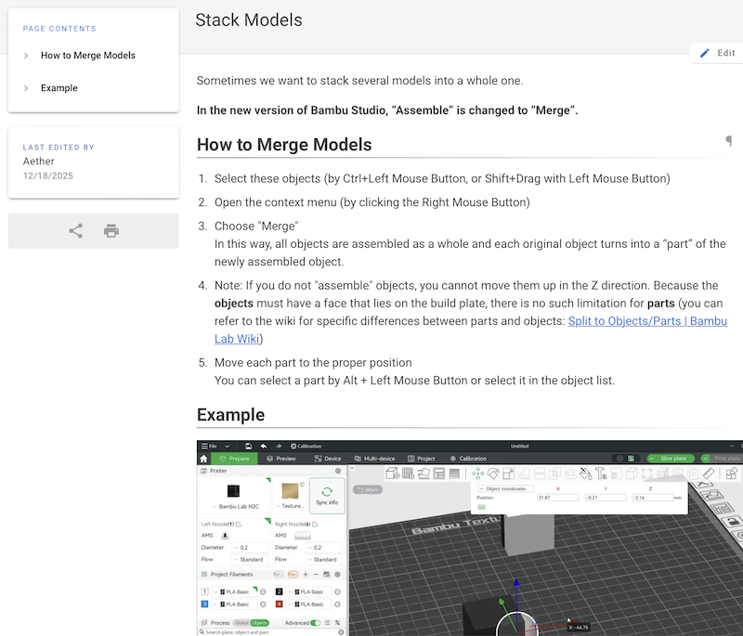The width and height of the screenshot is (743, 636).
Task: Enable the Advanced toggle in the Process panel
Action: click(x=317, y=622)
